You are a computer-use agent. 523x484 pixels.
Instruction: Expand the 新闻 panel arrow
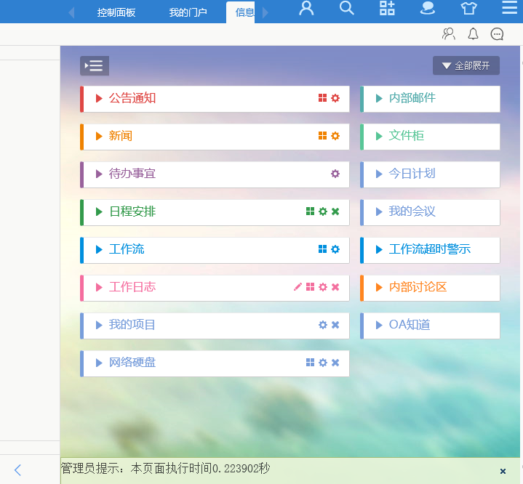click(99, 136)
